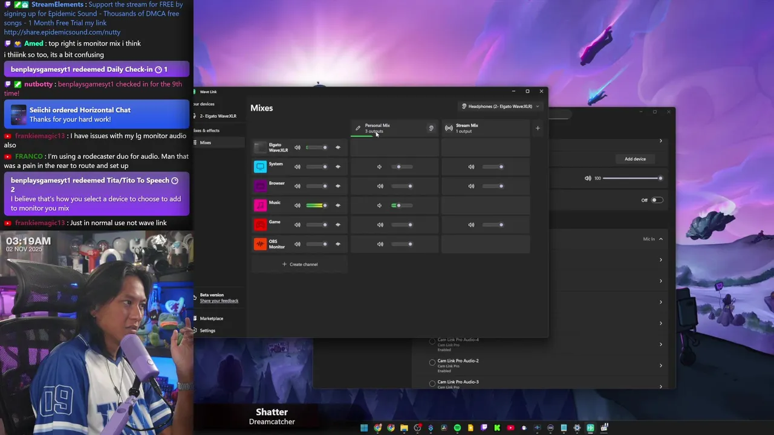Click the red Game channel icon

(x=260, y=225)
